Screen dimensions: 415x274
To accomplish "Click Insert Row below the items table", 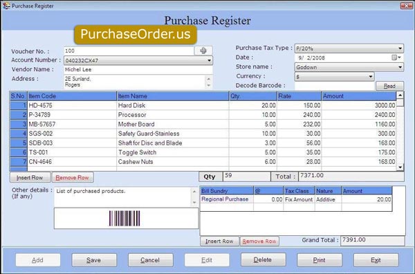I will (30, 177).
